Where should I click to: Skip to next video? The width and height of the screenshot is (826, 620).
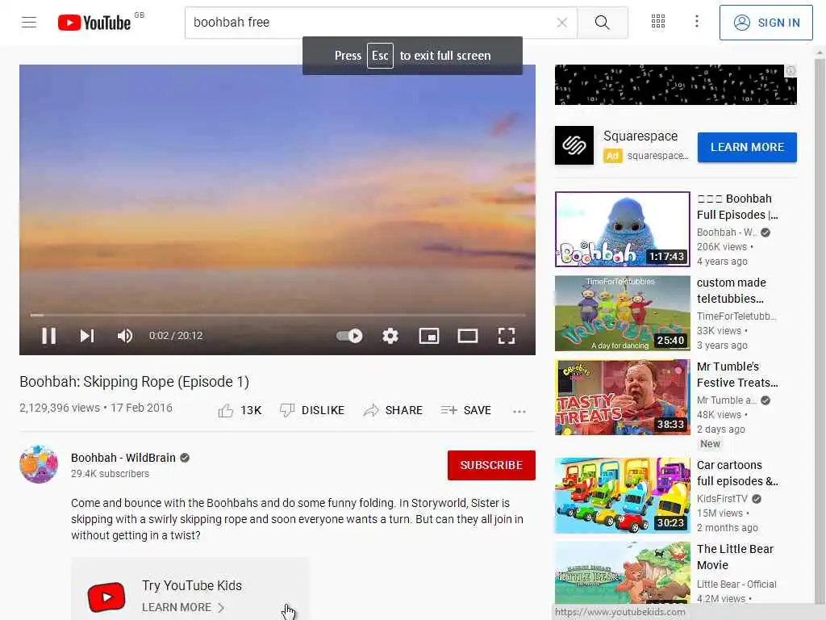87,336
